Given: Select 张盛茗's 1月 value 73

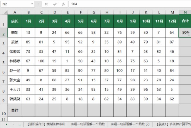Looking at the screenshot, I should pyautogui.click(x=29, y=52).
